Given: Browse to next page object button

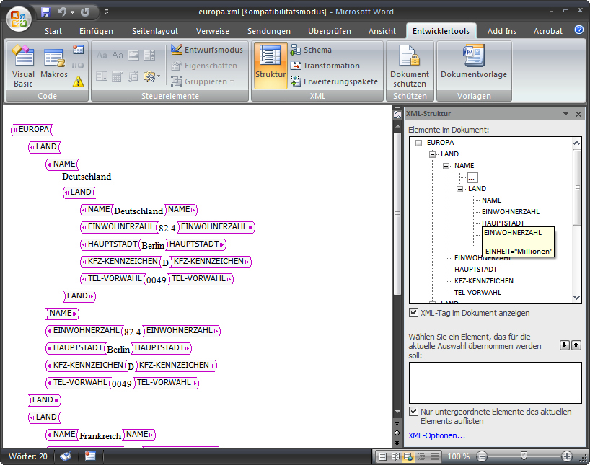Looking at the screenshot, I should 397,443.
